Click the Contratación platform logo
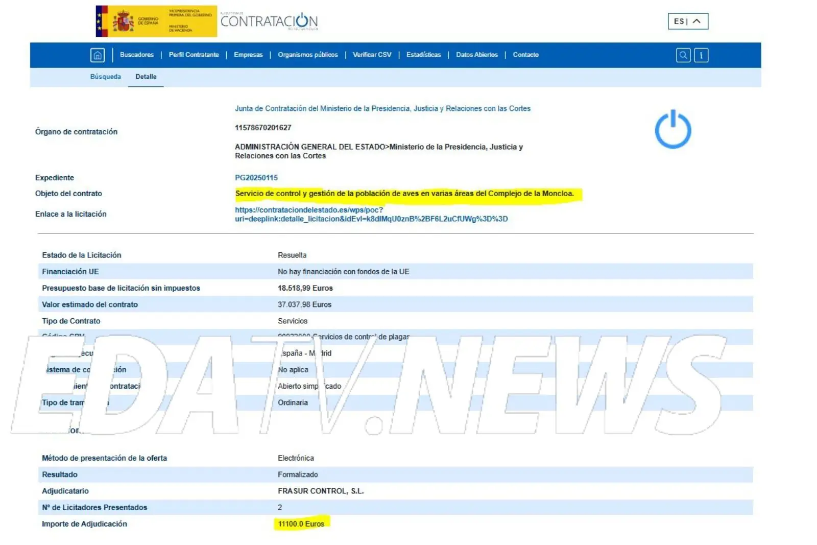 [269, 21]
